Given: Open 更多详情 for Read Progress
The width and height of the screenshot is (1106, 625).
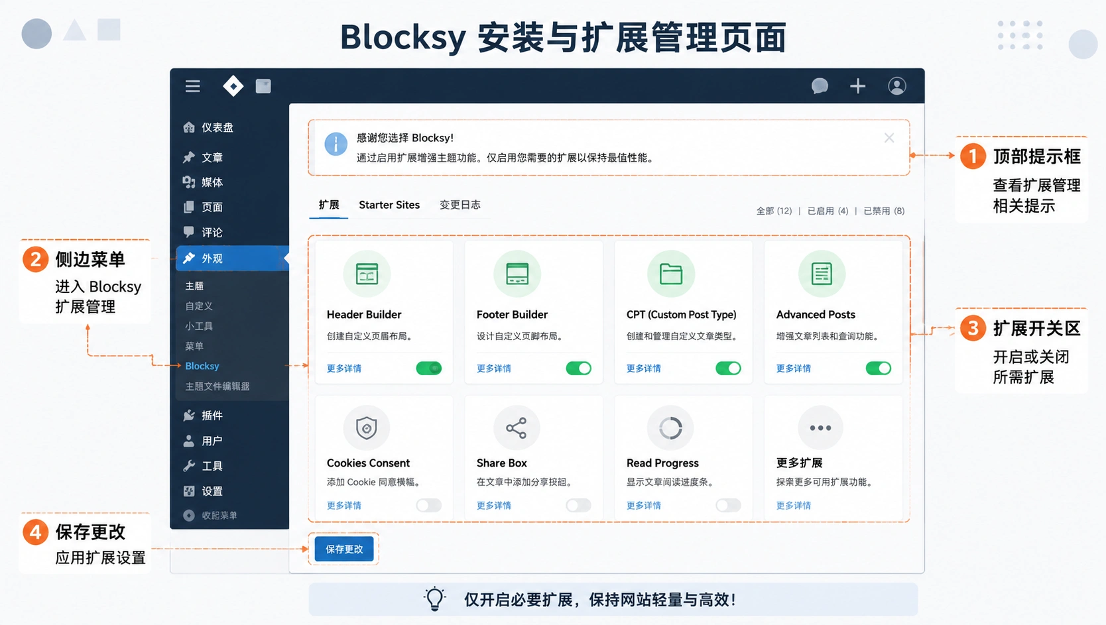Looking at the screenshot, I should pos(644,506).
